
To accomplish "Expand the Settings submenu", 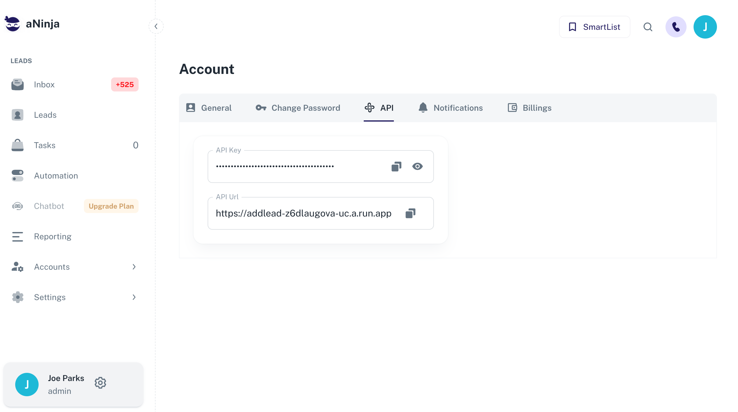I will click(x=134, y=297).
